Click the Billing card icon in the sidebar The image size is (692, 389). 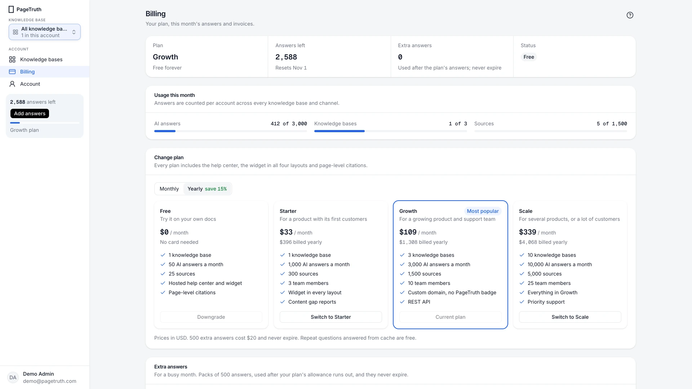(12, 72)
